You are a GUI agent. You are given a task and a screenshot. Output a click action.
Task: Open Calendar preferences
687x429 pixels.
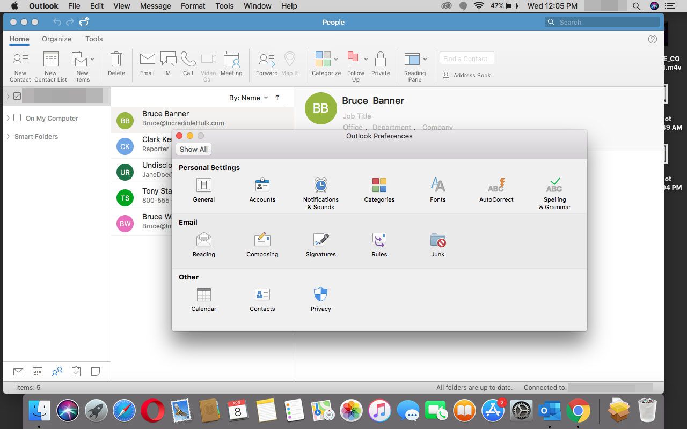click(204, 300)
